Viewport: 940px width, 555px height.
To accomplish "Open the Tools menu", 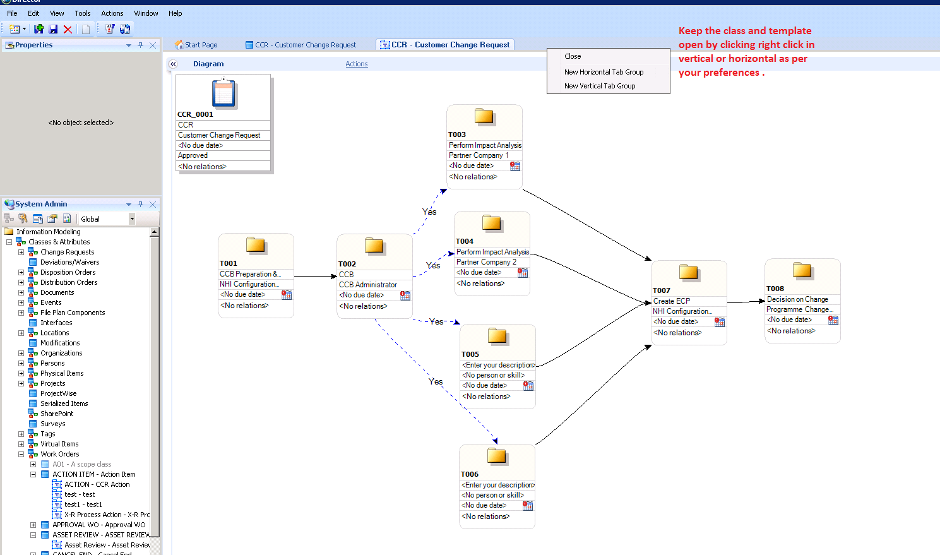I will 82,13.
